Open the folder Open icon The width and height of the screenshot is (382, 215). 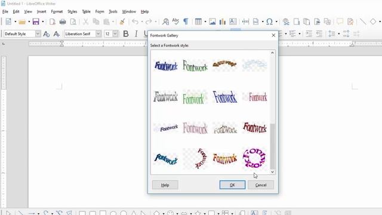tap(22, 21)
